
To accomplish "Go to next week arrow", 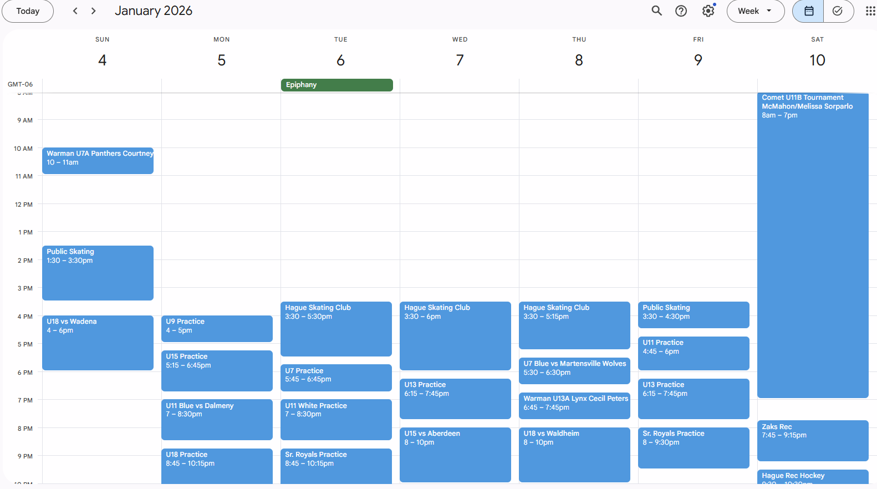I will (93, 11).
